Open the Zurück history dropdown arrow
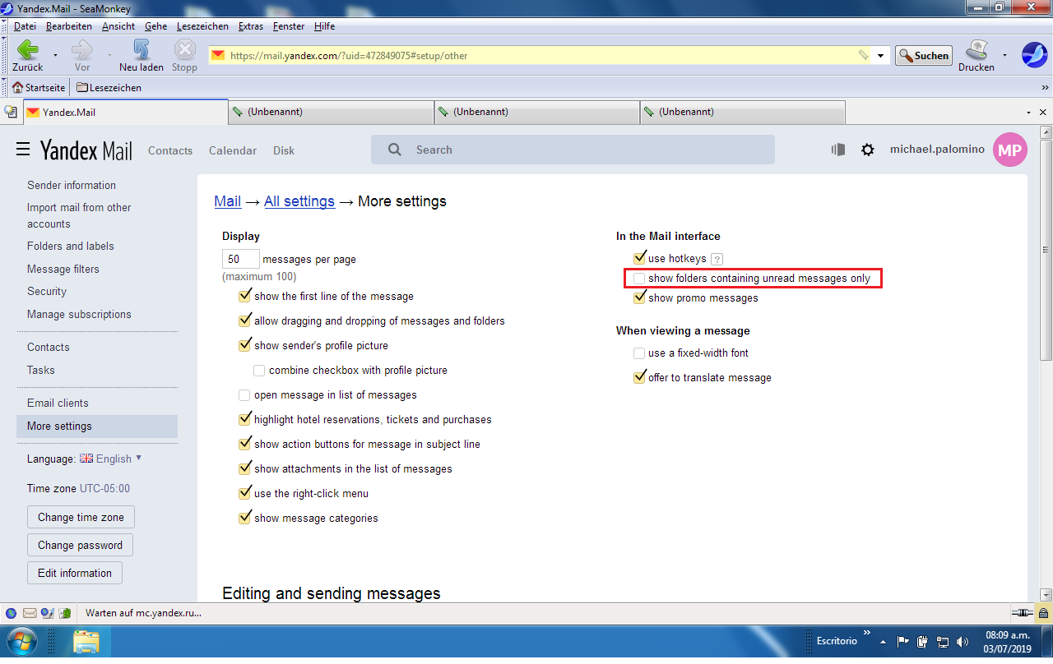Screen dimensions: 1053x664 coord(55,56)
